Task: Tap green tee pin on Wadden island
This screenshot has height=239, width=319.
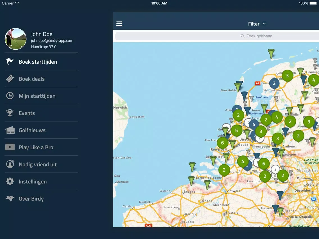Action: (271, 53)
